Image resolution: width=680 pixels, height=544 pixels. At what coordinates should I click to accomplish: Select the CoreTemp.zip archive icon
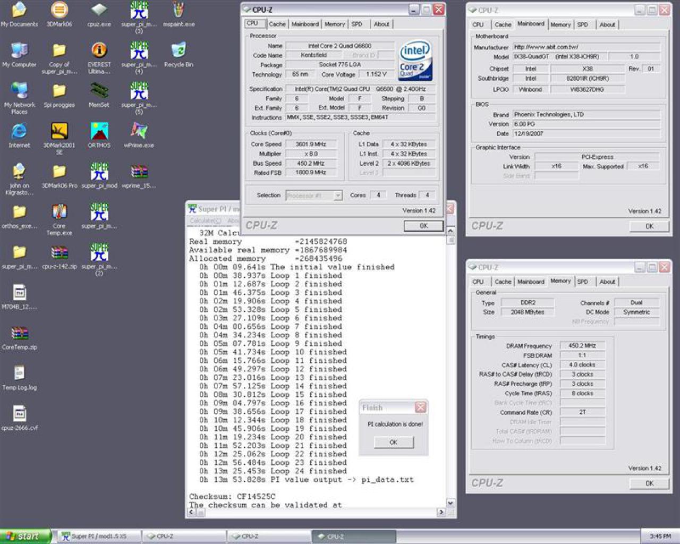[x=19, y=337]
